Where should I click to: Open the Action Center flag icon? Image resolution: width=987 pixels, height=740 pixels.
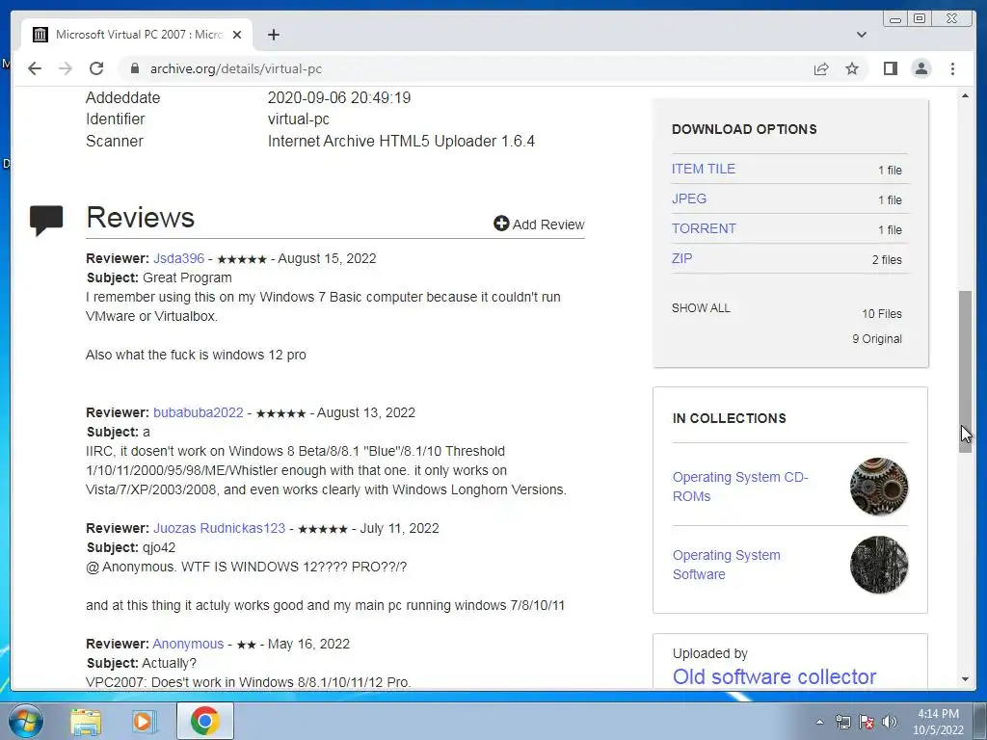pyautogui.click(x=867, y=722)
